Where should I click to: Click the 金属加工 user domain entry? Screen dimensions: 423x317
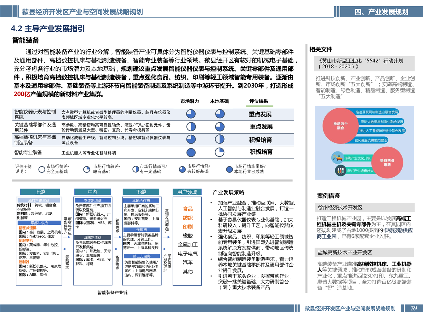188,245
